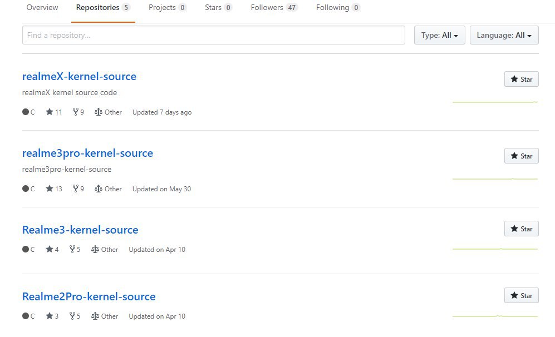View the Followers tab
This screenshot has width=555, height=337.
274,7
